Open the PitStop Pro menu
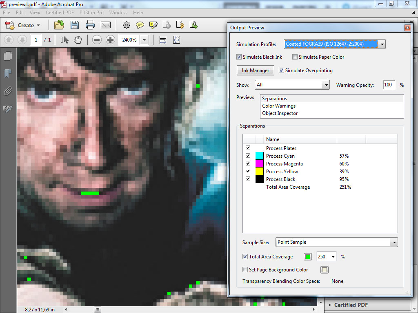The height and width of the screenshot is (313, 418). [x=91, y=13]
